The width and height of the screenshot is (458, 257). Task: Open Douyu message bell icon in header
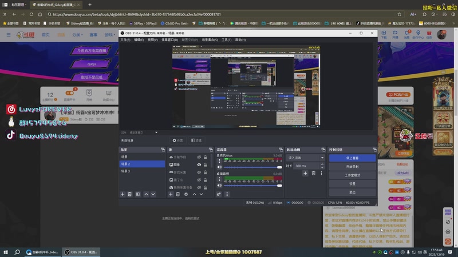[406, 34]
